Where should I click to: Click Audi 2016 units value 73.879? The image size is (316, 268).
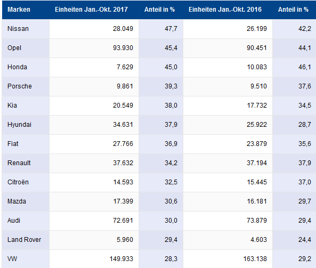coord(257,220)
